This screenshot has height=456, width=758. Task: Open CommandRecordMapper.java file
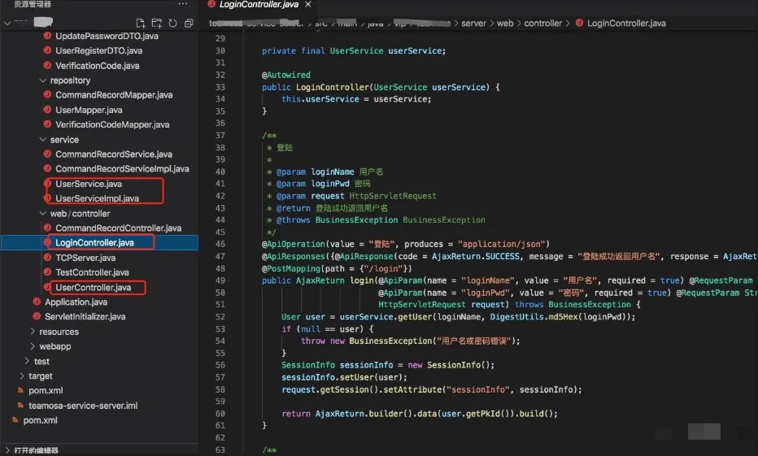point(114,94)
